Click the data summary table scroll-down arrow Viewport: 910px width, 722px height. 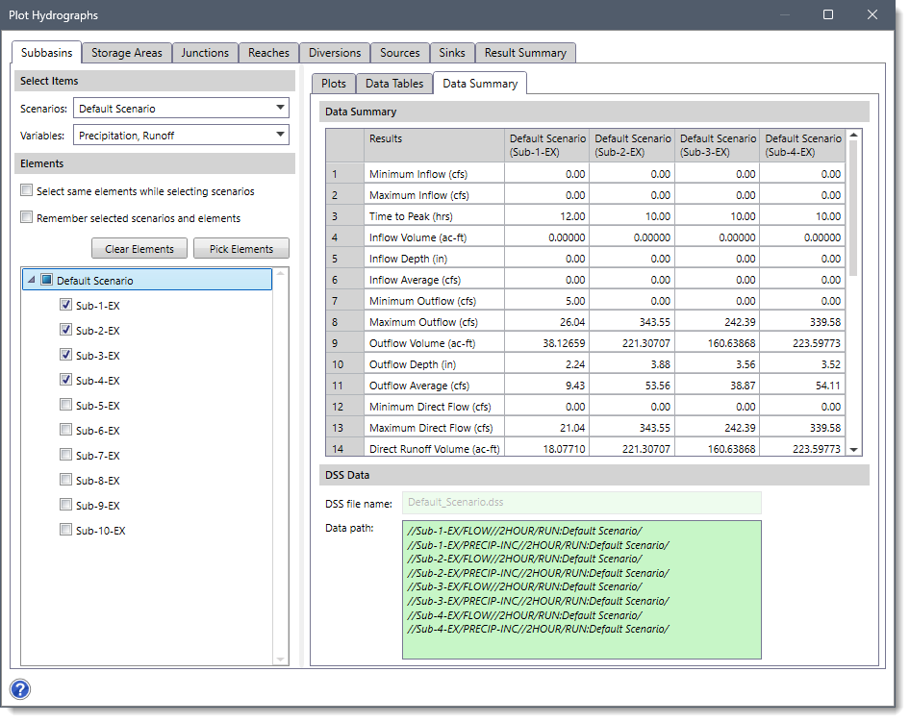coord(853,449)
